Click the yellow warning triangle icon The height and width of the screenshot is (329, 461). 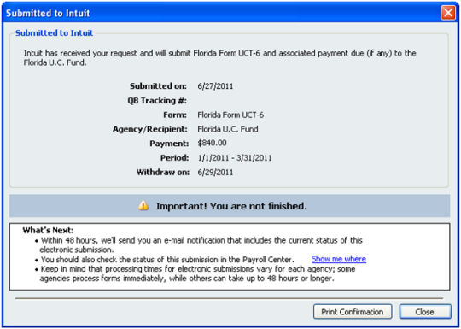tap(143, 205)
